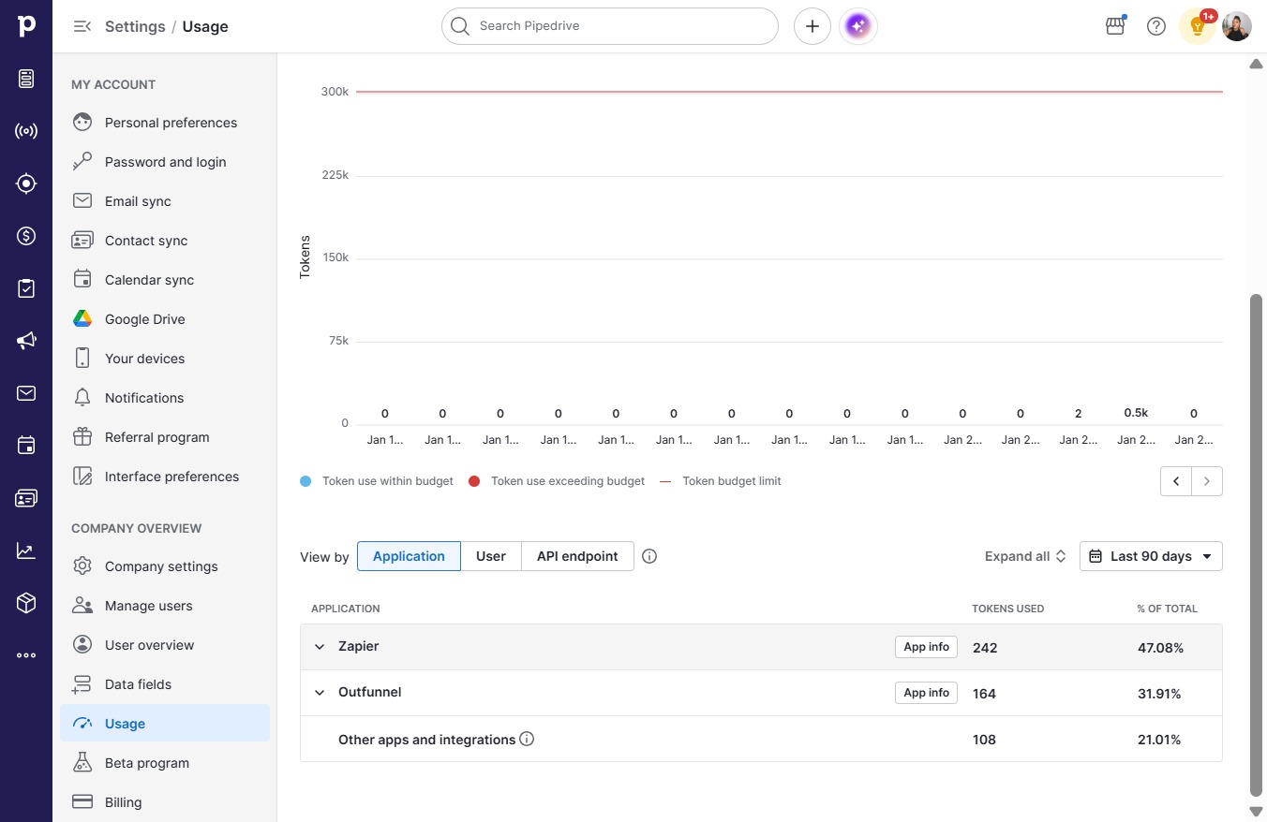Screen dimensions: 1267x822
Task: Open the quick add plus button
Action: [x=812, y=26]
